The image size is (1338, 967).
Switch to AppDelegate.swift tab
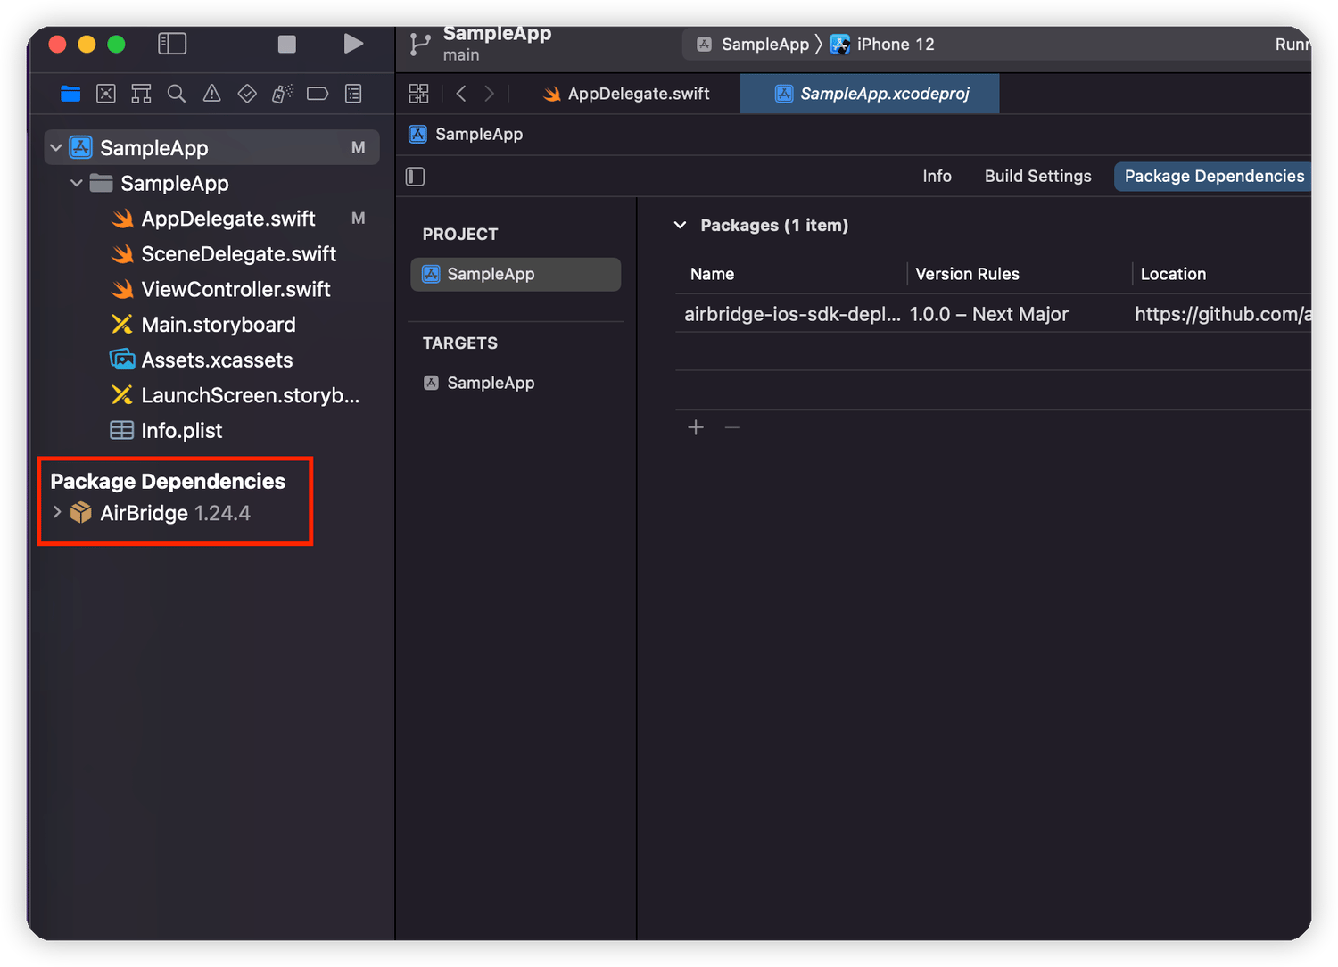626,94
